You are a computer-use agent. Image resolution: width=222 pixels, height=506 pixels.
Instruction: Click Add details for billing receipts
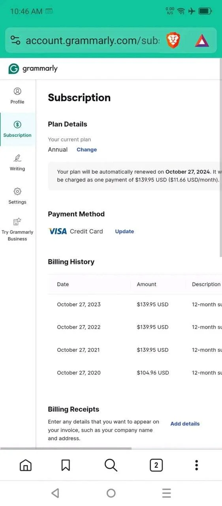tap(185, 423)
